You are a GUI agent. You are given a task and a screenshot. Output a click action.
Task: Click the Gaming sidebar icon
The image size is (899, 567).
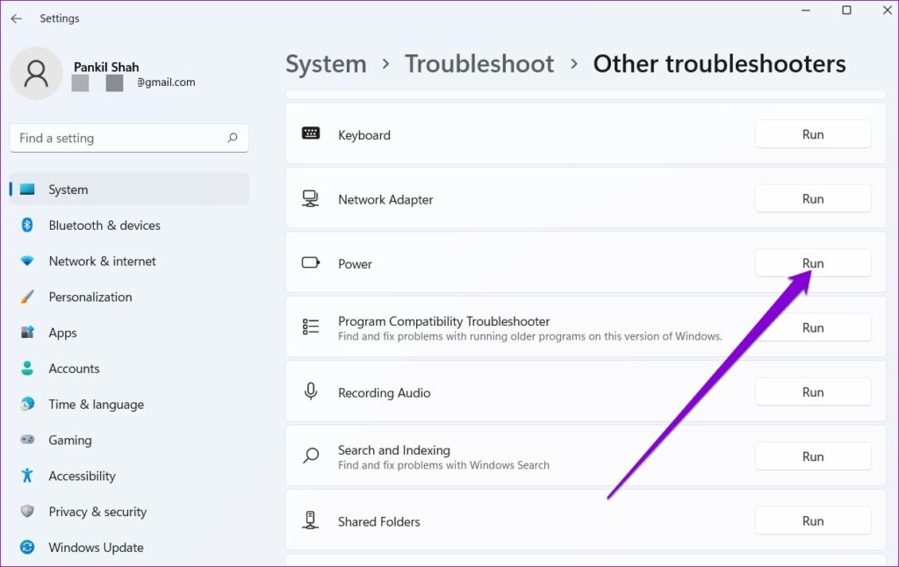tap(27, 440)
